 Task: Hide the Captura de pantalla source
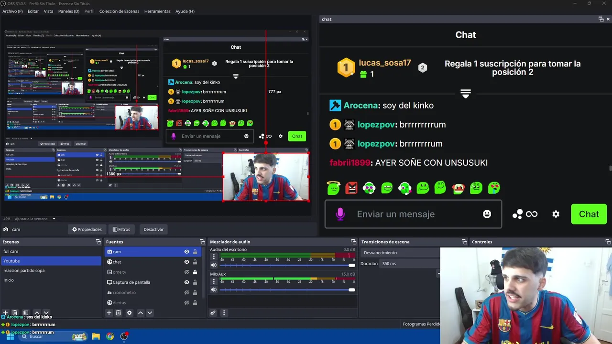[187, 282]
